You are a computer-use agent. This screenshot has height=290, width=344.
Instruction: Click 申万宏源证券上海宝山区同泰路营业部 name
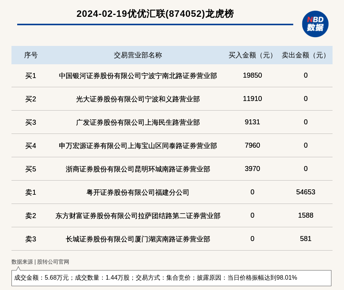[x=138, y=146]
